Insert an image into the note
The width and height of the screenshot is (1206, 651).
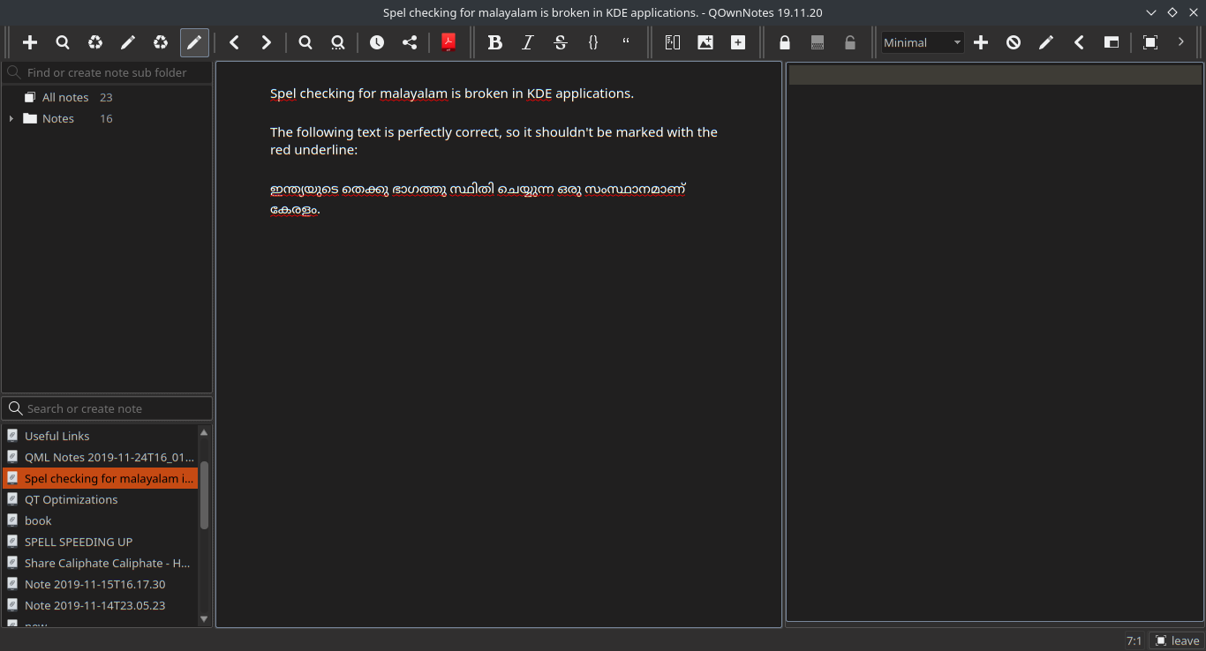click(705, 42)
